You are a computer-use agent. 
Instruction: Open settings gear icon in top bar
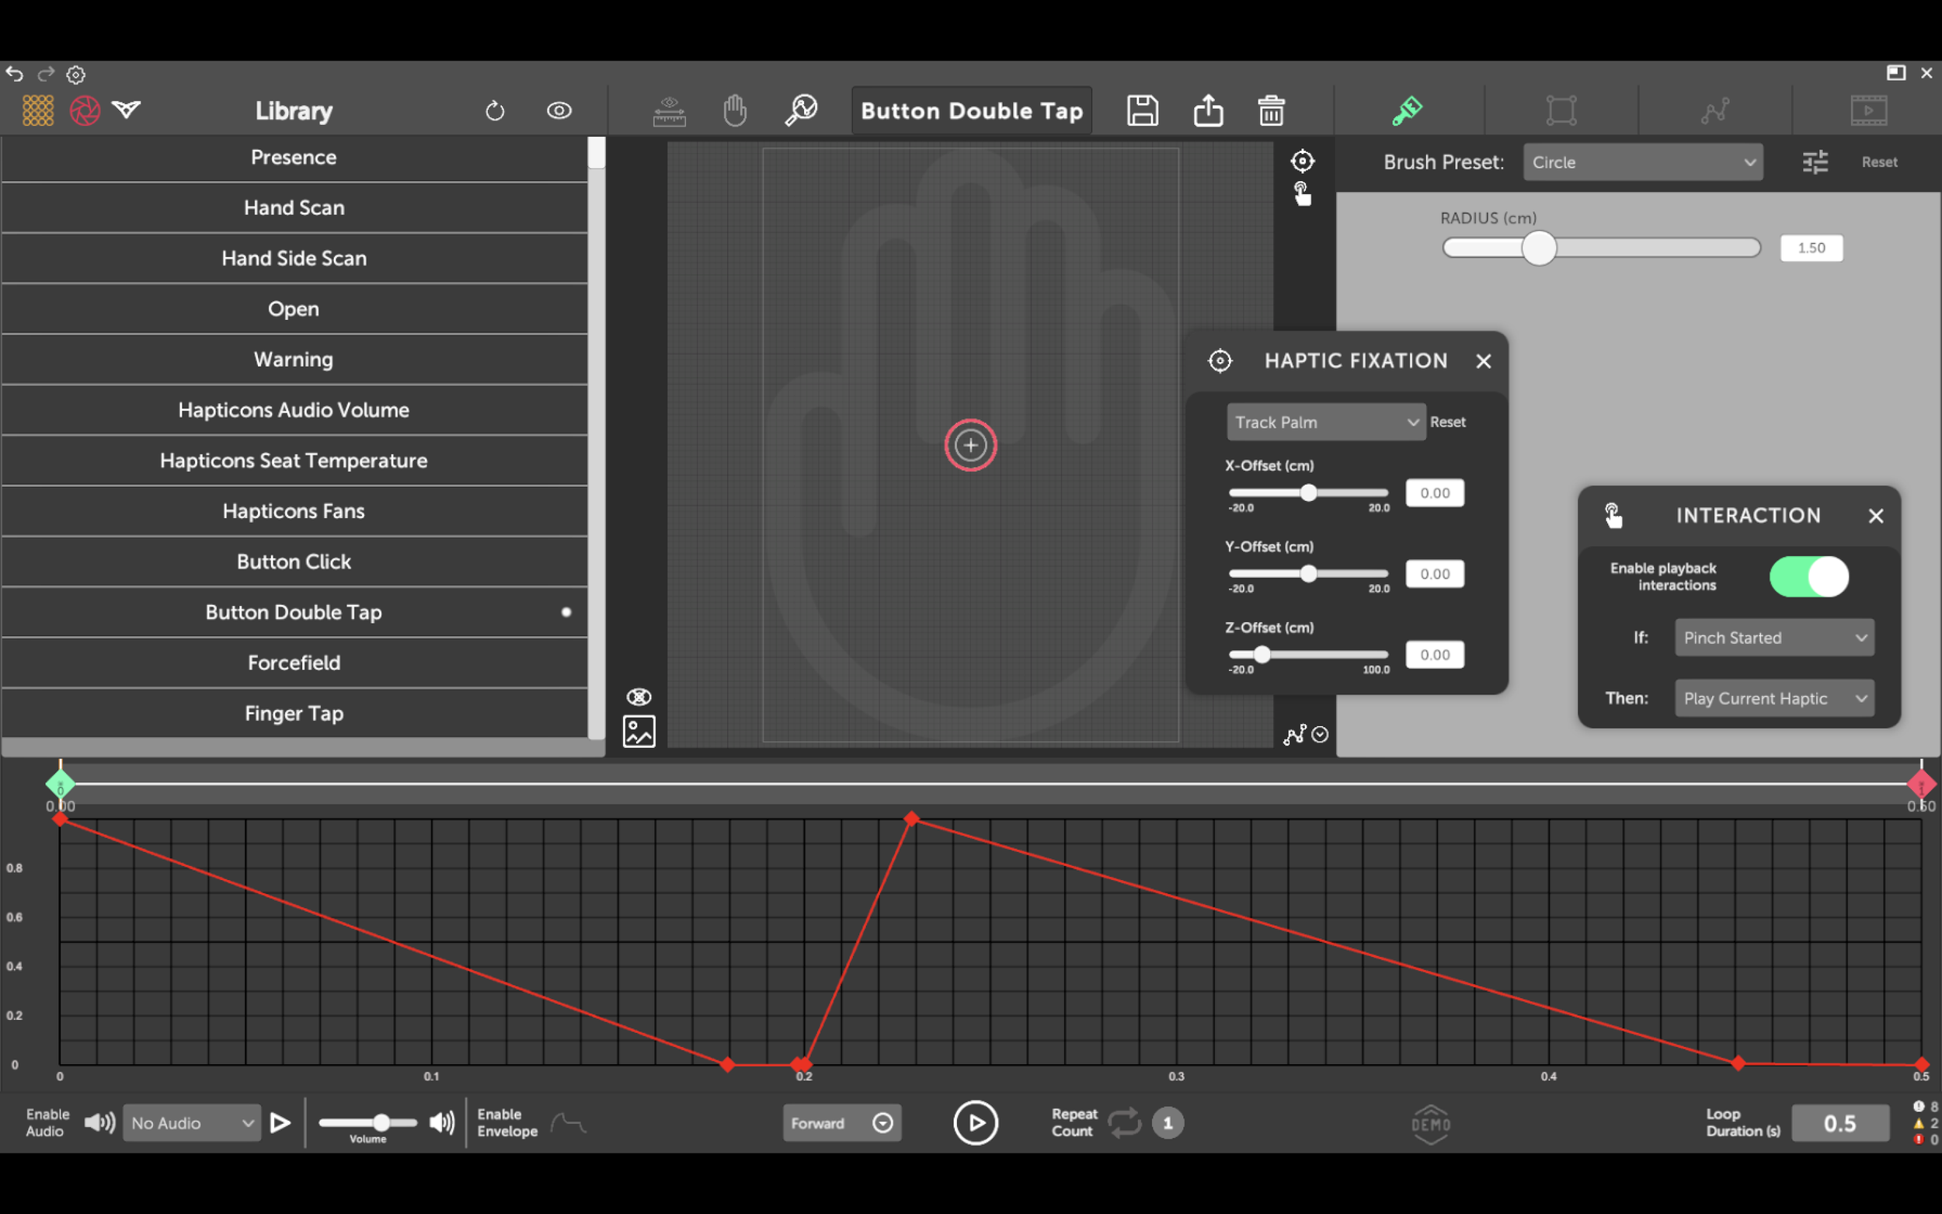click(x=75, y=75)
